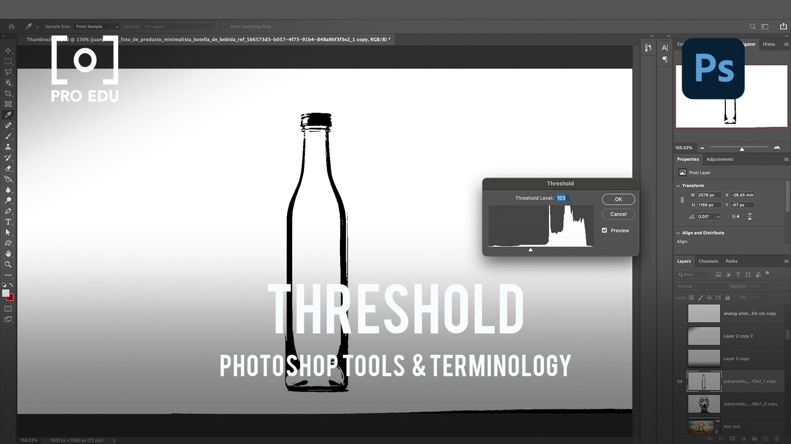Click Cancel in Threshold dialog
Screen dimensions: 791x444
(x=618, y=214)
